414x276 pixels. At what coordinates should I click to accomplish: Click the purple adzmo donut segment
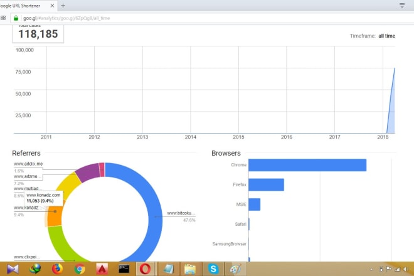click(x=88, y=172)
